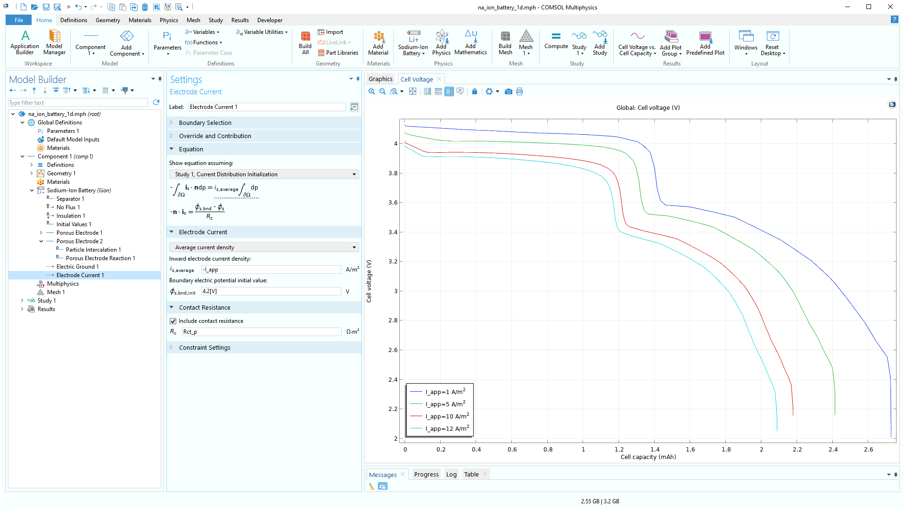Open the Build All icon in Geometry section
The height and width of the screenshot is (509, 905).
[x=305, y=42]
